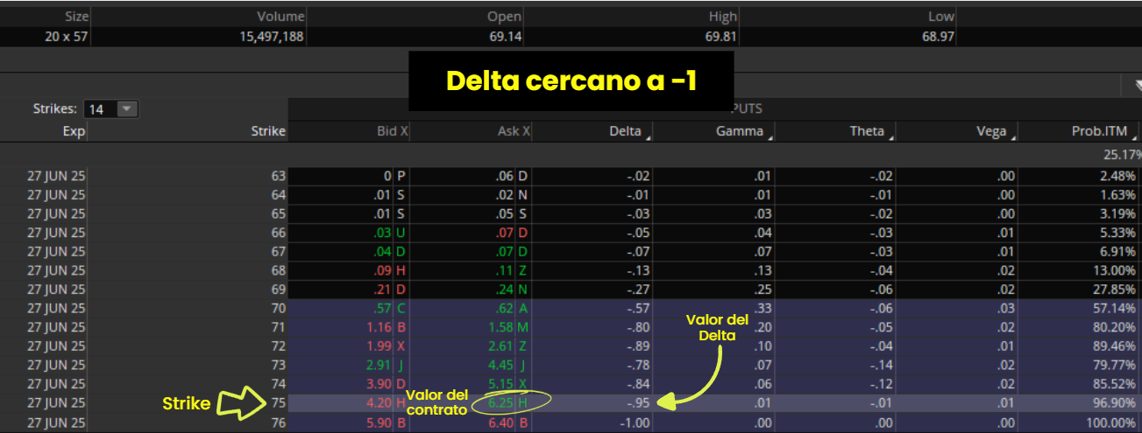Select strike 73 in the Strike column
The width and height of the screenshot is (1142, 433).
[x=278, y=365]
